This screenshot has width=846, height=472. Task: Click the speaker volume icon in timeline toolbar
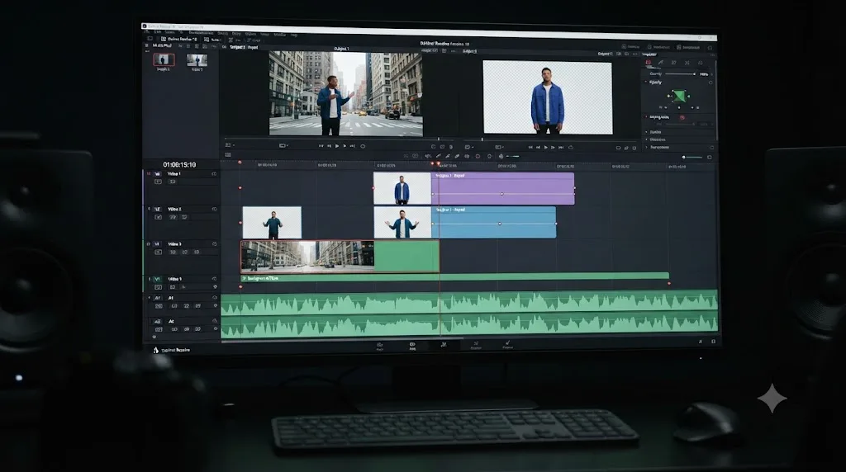pyautogui.click(x=501, y=156)
